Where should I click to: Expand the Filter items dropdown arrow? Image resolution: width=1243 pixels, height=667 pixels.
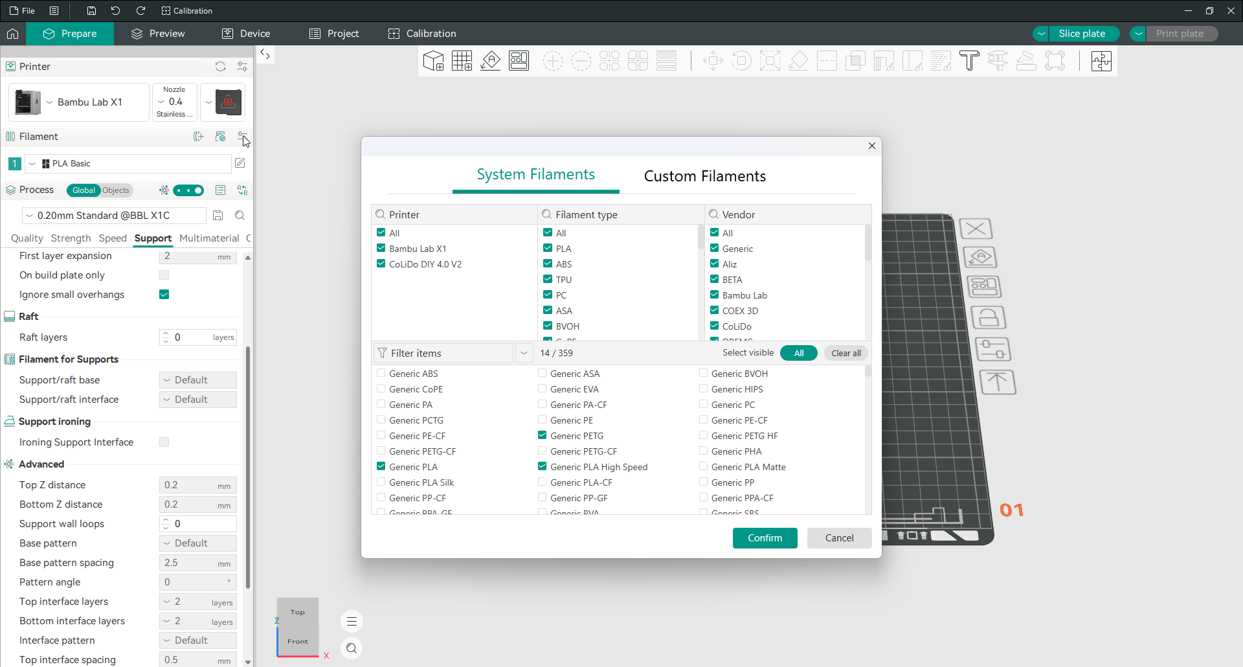(524, 353)
